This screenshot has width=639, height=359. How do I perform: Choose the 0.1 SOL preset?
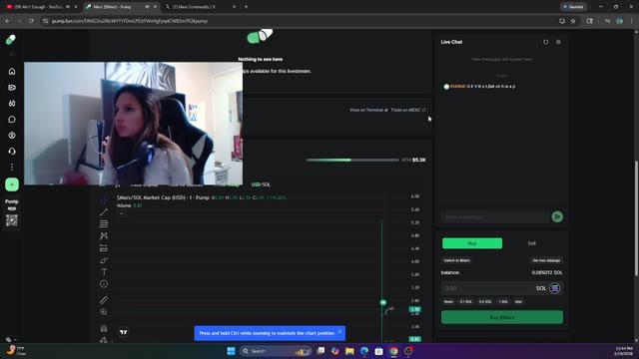pos(466,301)
